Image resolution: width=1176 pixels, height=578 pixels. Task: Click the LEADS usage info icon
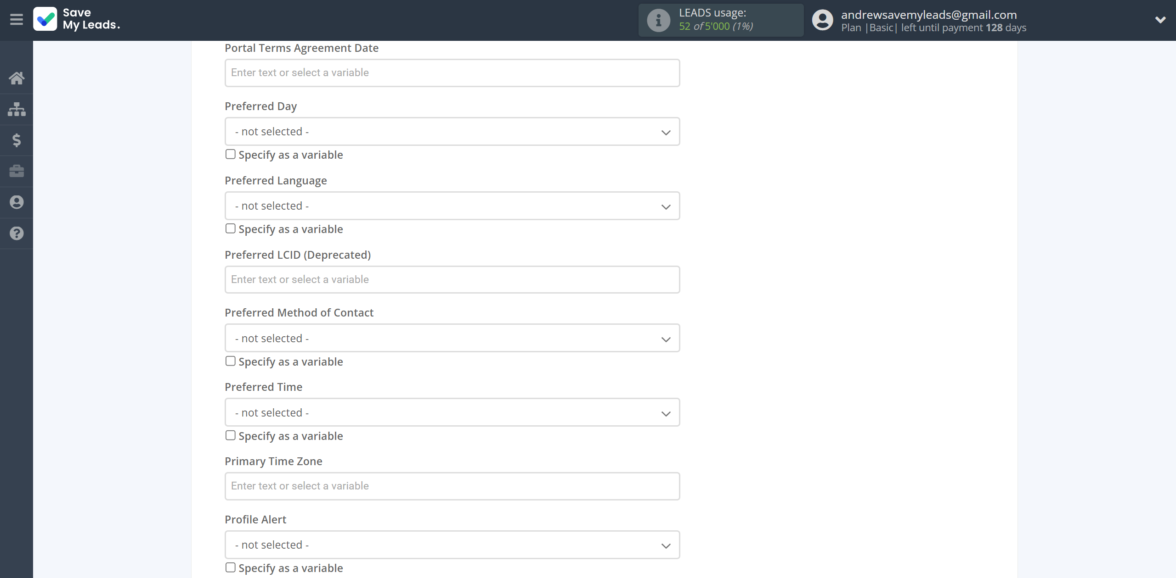click(x=658, y=20)
